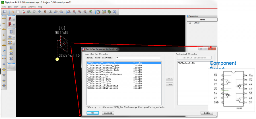Open the Help question mark icon

pos(115,12)
